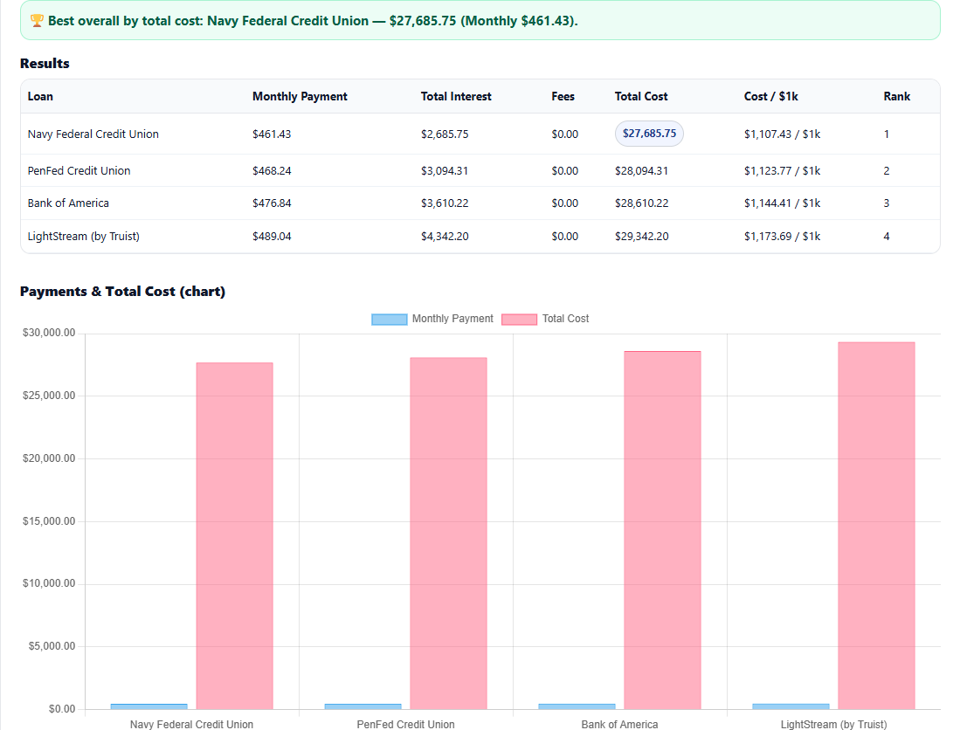Viewport: 960px width, 730px height.
Task: Click the Navy Federal blue monthly payment bar
Action: click(x=149, y=706)
